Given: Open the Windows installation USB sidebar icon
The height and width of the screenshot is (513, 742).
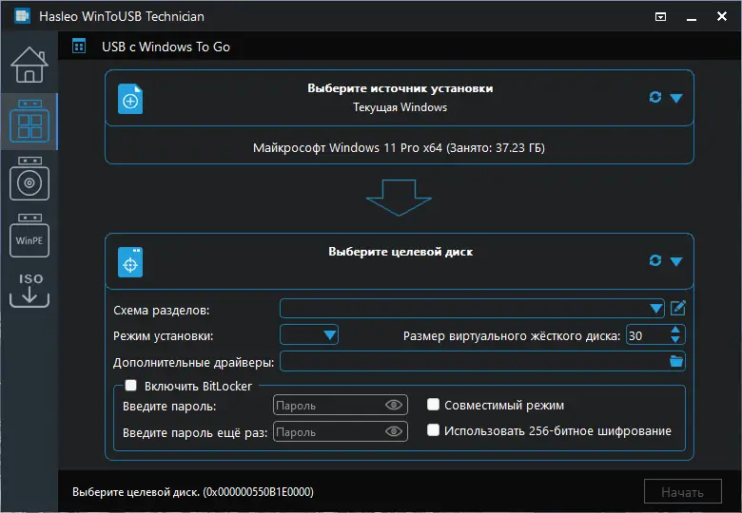Looking at the screenshot, I should click(x=29, y=180).
